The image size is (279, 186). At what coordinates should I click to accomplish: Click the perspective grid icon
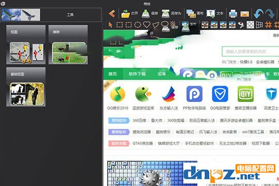[x=259, y=25]
